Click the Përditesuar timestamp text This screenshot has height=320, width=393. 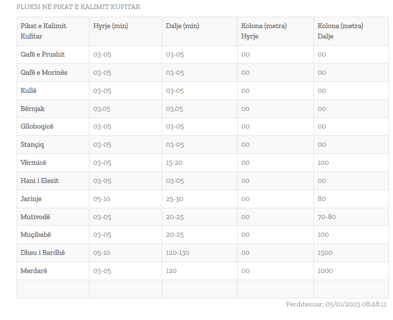pos(336,305)
